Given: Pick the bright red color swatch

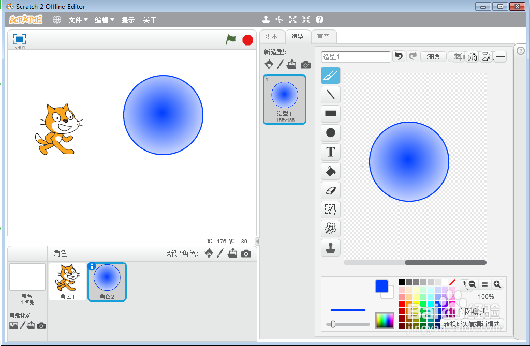Looking at the screenshot, I should click(x=402, y=304).
